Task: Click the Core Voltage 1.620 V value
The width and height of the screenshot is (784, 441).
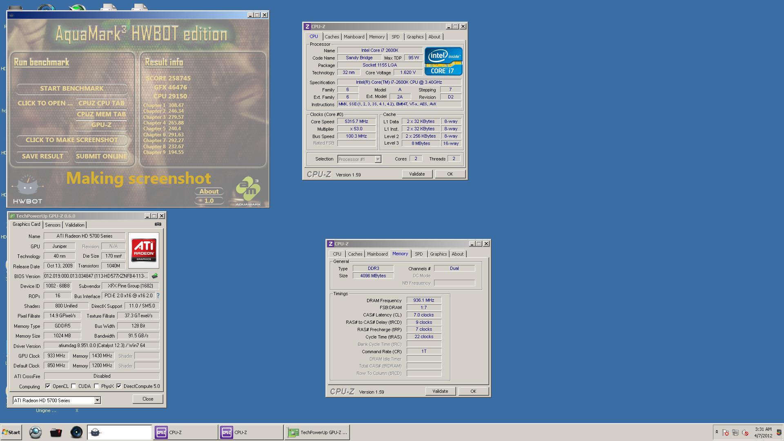Action: coord(408,73)
